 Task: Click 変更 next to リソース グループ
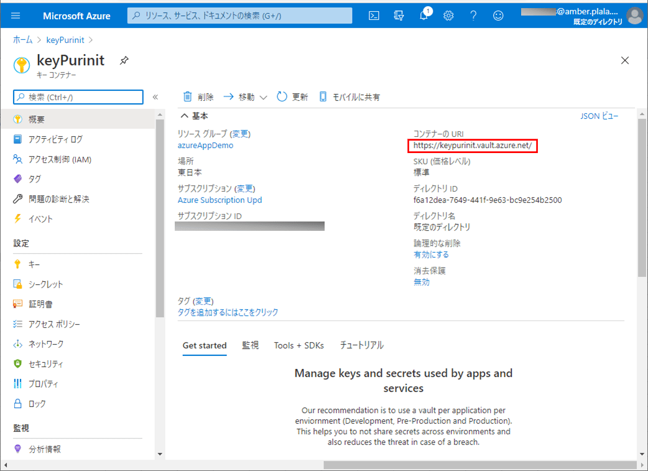click(240, 134)
